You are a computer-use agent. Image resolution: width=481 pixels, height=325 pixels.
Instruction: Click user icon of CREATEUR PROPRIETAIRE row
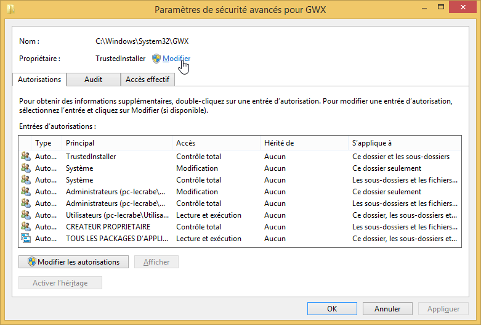tap(26, 226)
